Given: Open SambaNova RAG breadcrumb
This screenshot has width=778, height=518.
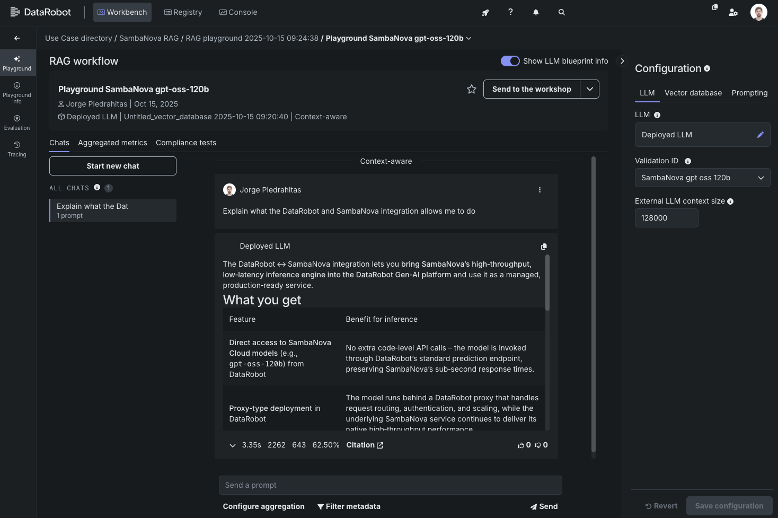Looking at the screenshot, I should point(149,38).
